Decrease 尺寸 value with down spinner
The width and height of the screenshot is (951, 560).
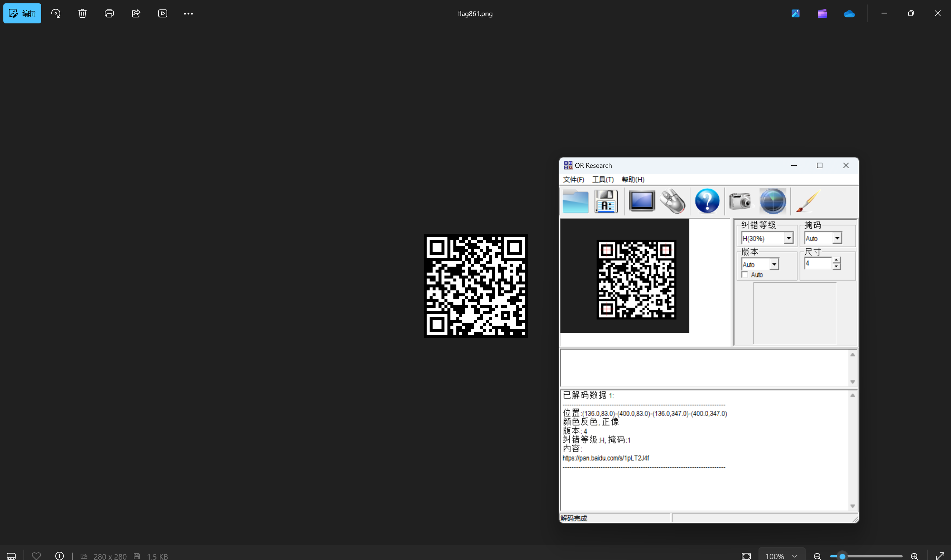click(836, 266)
